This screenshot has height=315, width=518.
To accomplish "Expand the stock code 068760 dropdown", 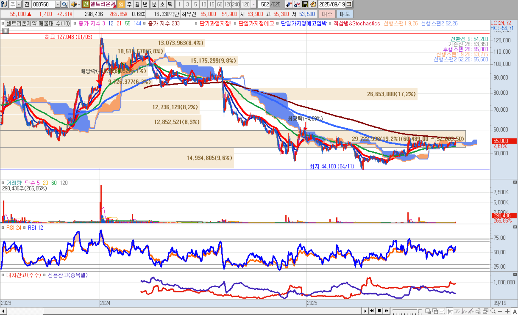I will pos(58,4).
